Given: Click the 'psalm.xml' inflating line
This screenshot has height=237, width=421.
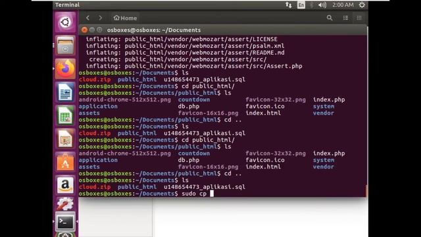Looking at the screenshot, I should tap(186, 46).
